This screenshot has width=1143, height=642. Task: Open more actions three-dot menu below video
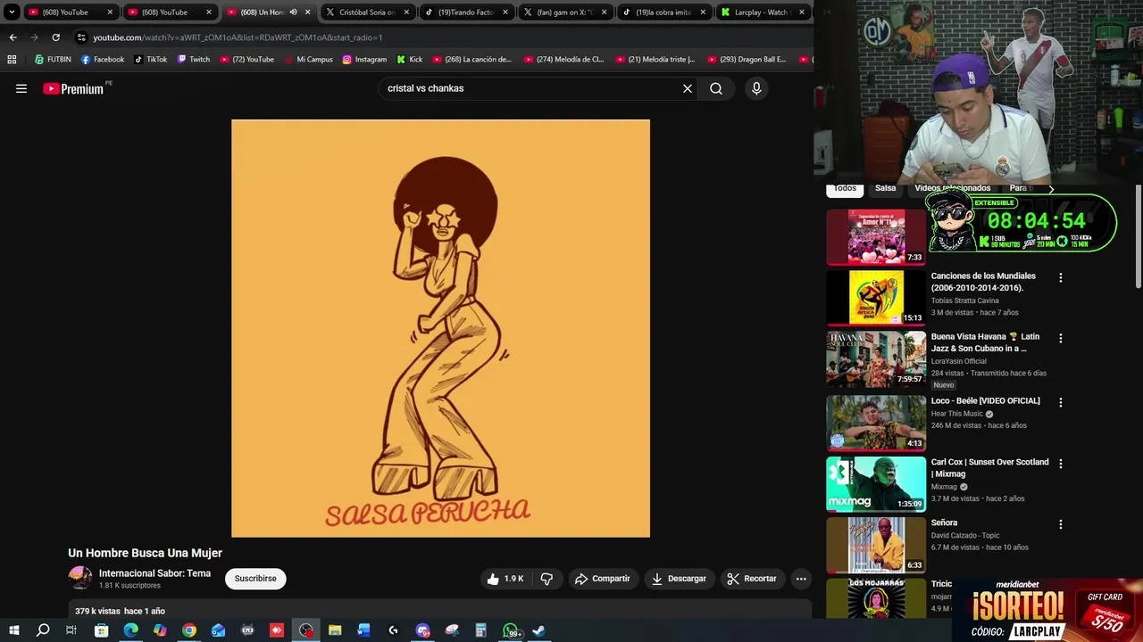click(801, 579)
